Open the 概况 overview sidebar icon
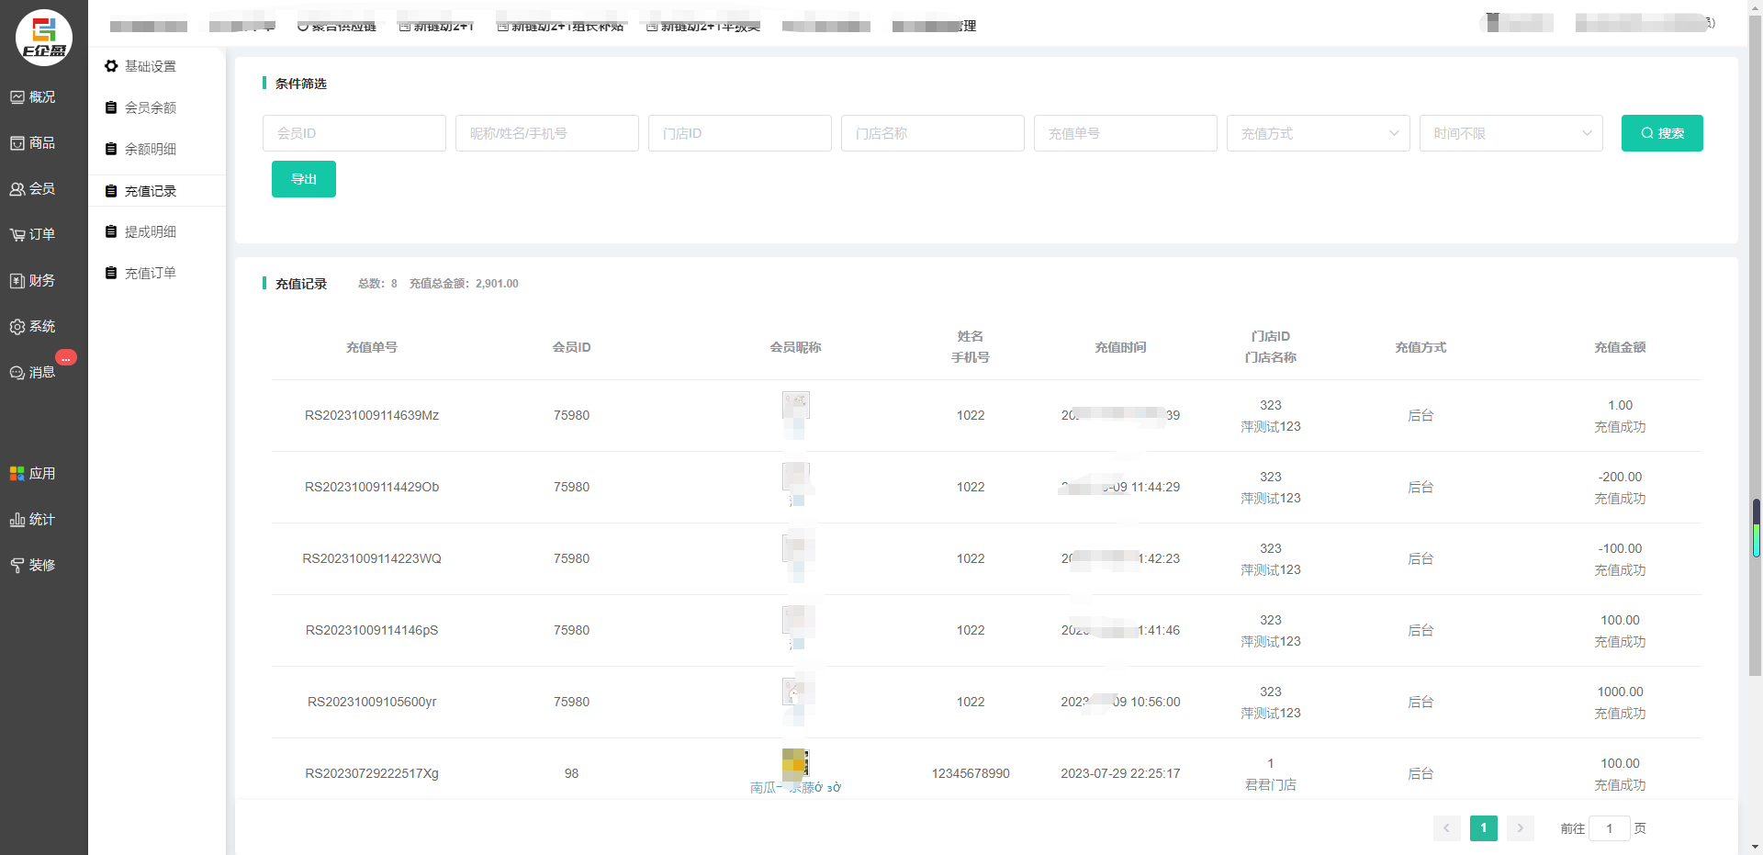This screenshot has width=1763, height=855. (x=17, y=97)
